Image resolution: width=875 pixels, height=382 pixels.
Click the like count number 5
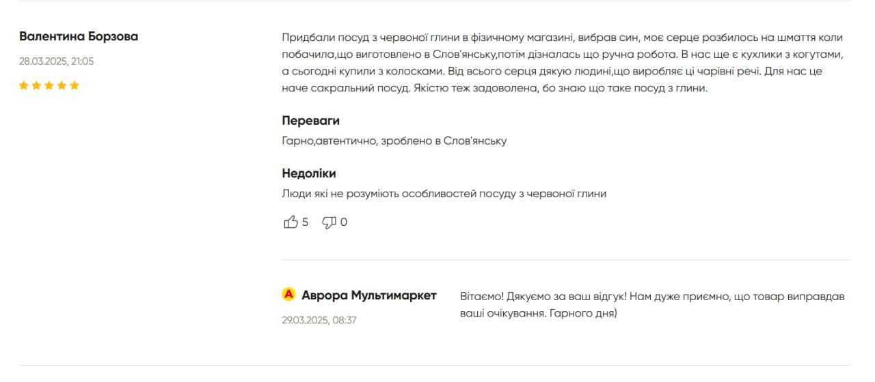tap(305, 222)
